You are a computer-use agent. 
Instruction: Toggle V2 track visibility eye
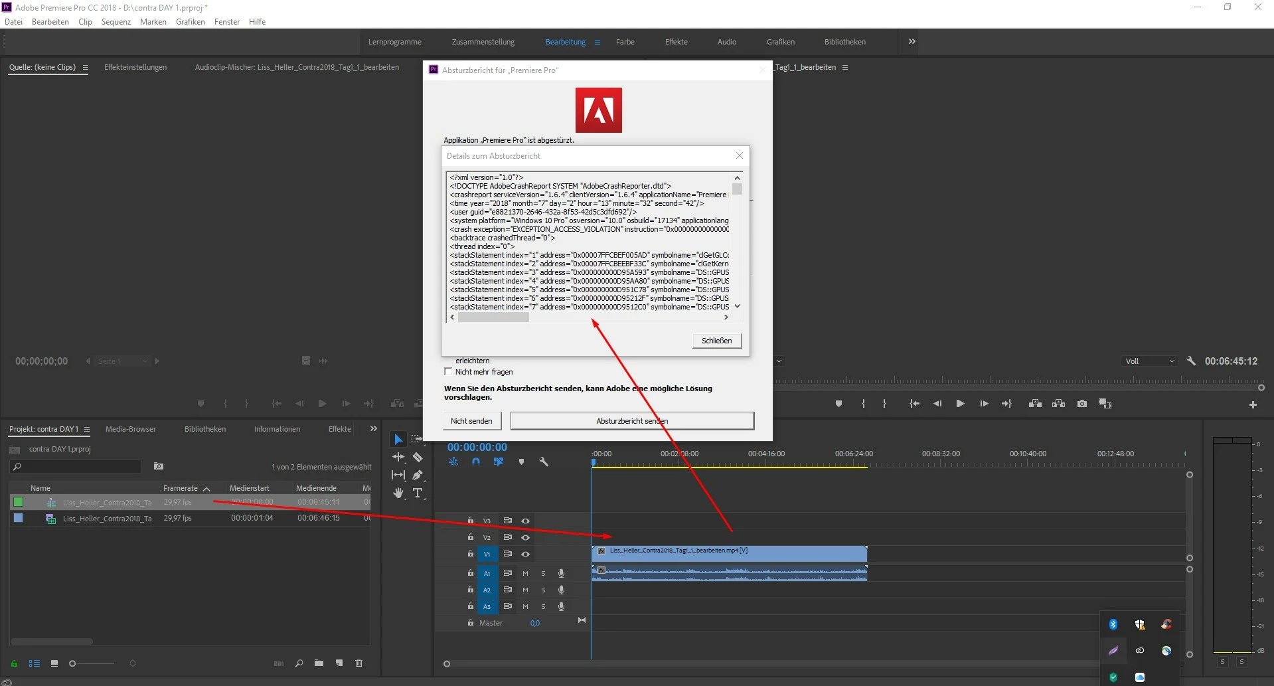(x=525, y=537)
